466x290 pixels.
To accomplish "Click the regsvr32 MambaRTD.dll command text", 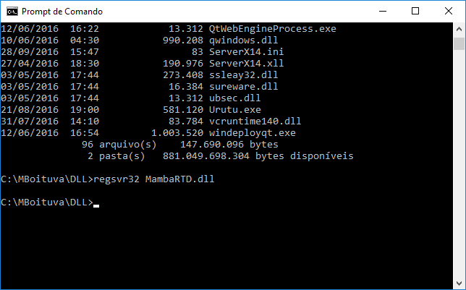I will click(153, 179).
